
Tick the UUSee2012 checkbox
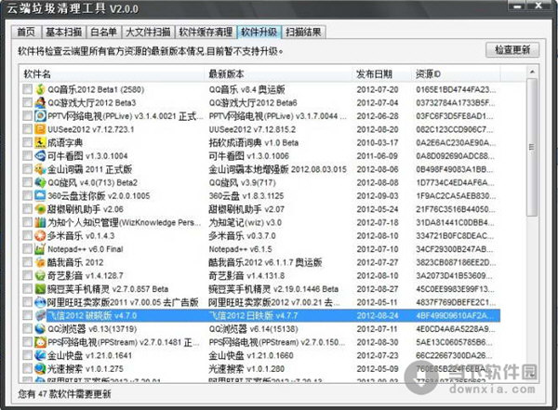pyautogui.click(x=27, y=129)
